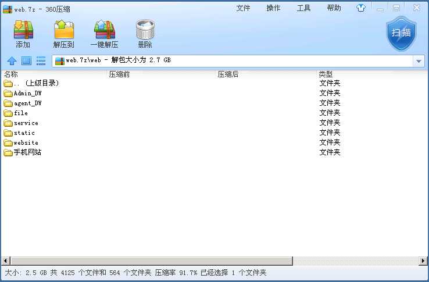Open the 文件 menu
Screen dimensions: 429x282
pyautogui.click(x=243, y=8)
